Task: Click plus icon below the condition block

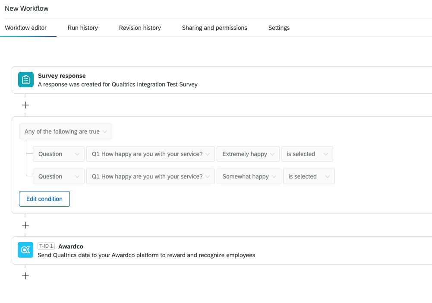Action: [x=25, y=225]
